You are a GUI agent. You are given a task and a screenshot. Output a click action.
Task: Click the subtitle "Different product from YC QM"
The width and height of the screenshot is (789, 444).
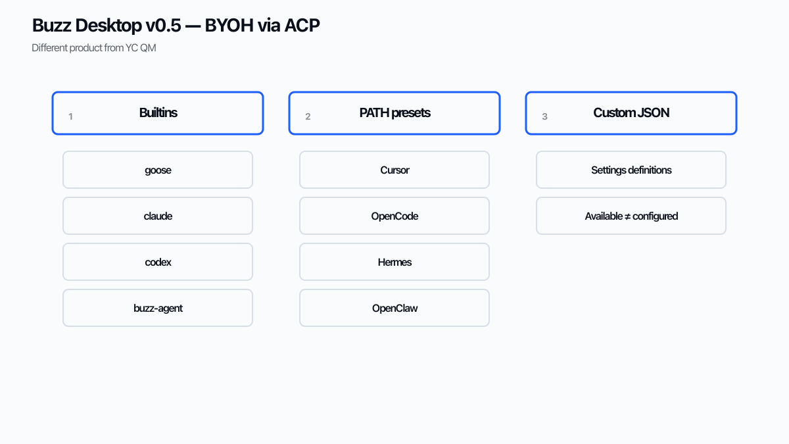tap(94, 48)
